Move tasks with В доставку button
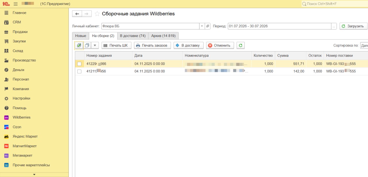Viewport: 368px width, 177px height. pos(189,45)
